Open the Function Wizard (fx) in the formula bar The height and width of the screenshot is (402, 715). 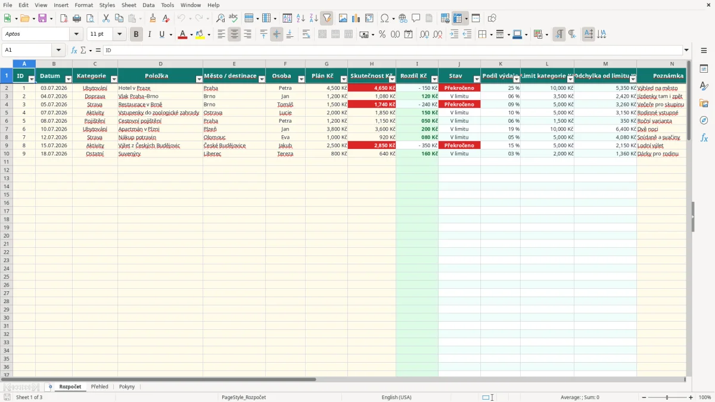(x=74, y=51)
